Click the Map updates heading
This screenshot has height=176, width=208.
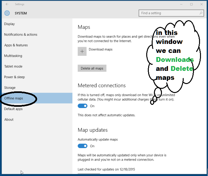tap(93, 130)
